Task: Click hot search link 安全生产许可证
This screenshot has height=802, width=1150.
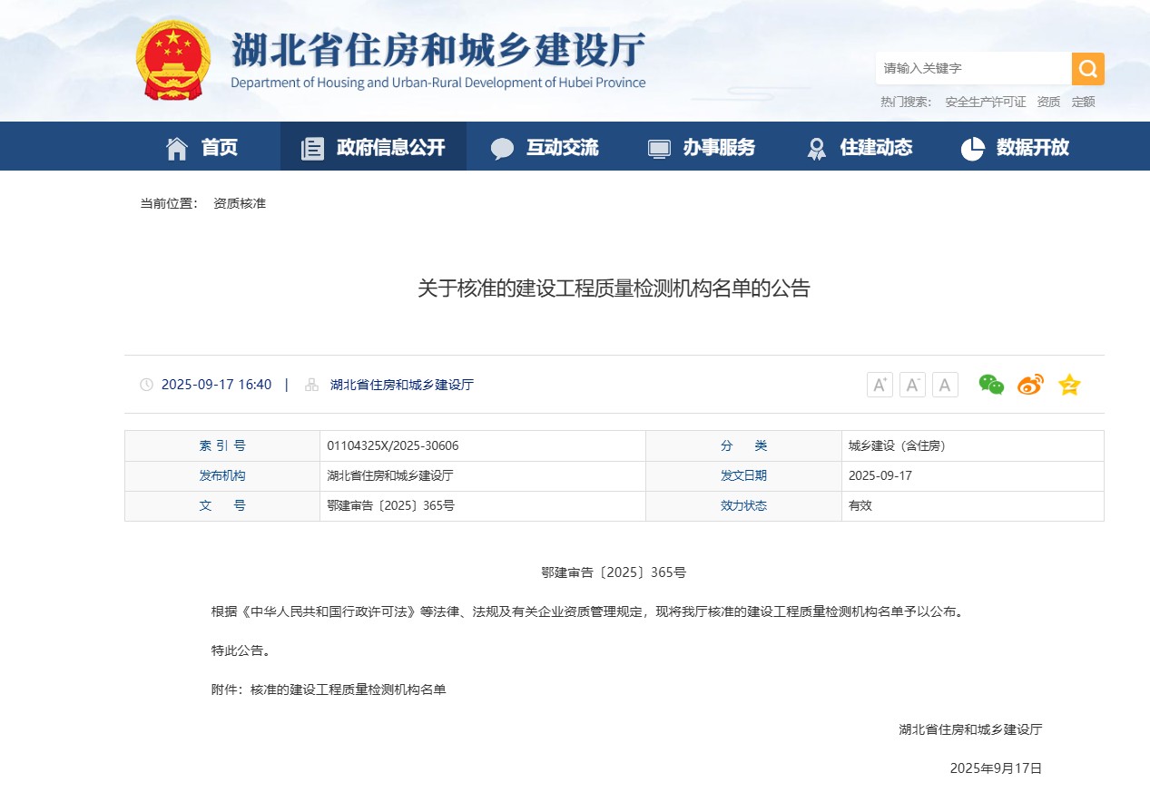Action: (985, 102)
